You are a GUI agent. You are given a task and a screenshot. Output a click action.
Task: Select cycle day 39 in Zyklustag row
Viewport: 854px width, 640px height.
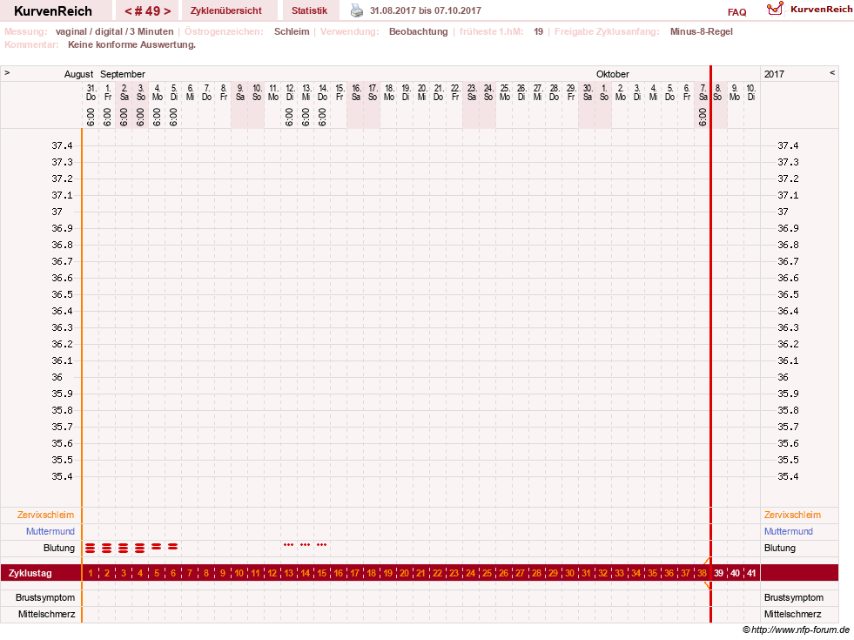[x=719, y=573]
